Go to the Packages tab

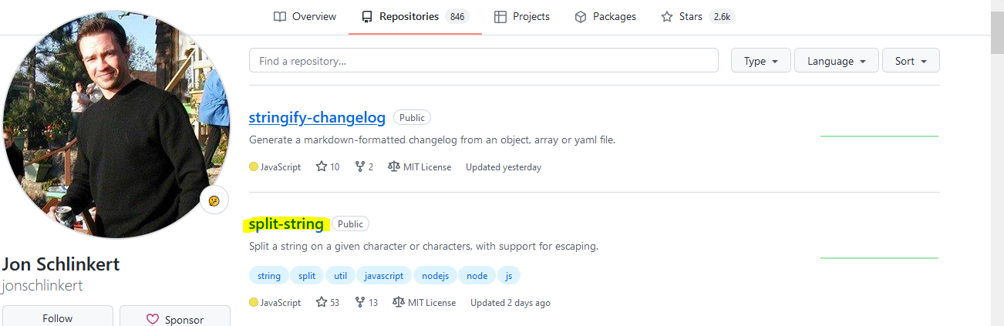click(605, 16)
